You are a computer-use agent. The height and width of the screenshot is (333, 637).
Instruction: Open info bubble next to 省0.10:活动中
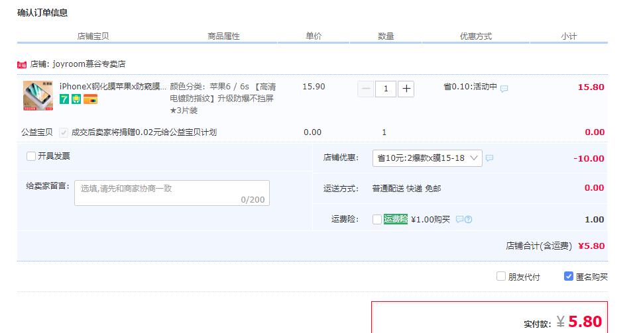click(x=504, y=89)
